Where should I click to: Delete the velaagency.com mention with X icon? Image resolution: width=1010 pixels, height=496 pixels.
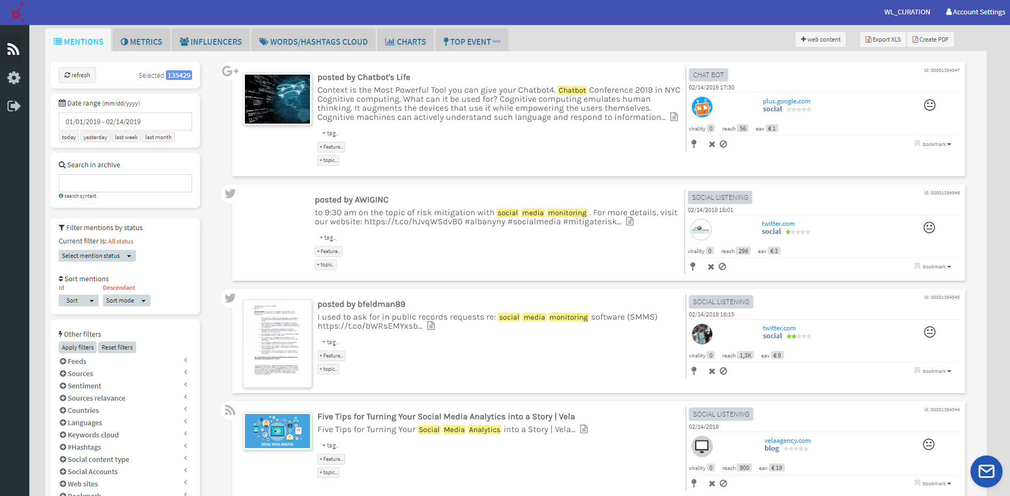pos(712,484)
